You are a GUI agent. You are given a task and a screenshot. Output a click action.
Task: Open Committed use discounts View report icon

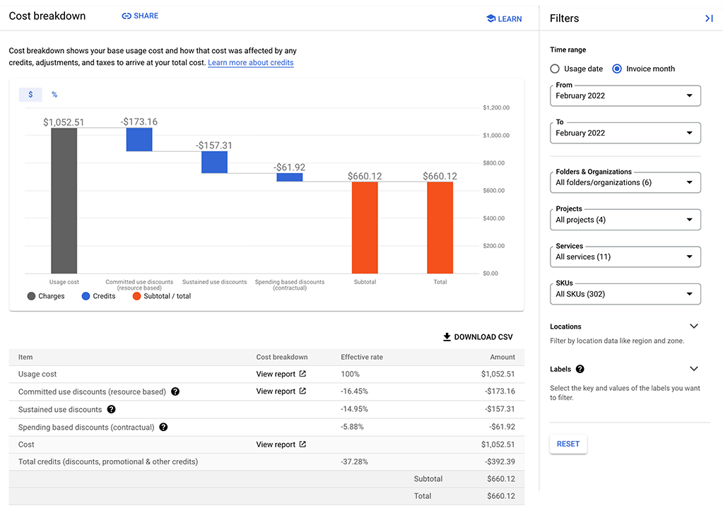[302, 391]
